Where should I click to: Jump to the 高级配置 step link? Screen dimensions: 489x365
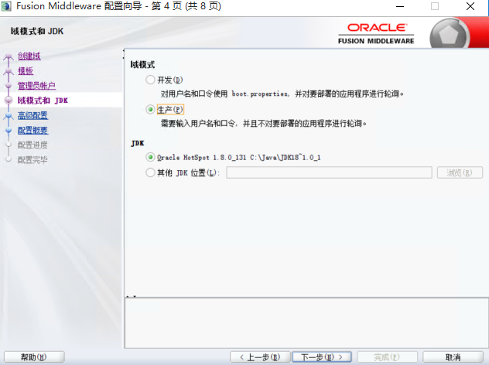point(32,116)
